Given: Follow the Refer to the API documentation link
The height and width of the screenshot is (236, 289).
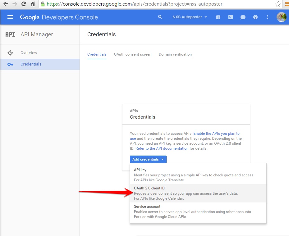Looking at the screenshot, I should (x=162, y=148).
